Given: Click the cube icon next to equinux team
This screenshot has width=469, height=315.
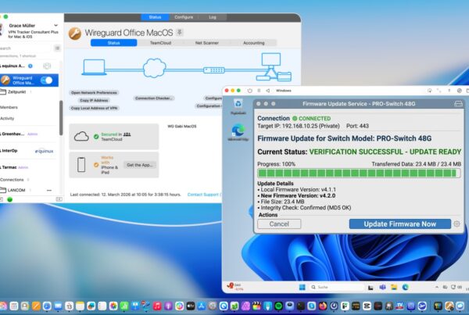Looking at the screenshot, I should [x=47, y=66].
